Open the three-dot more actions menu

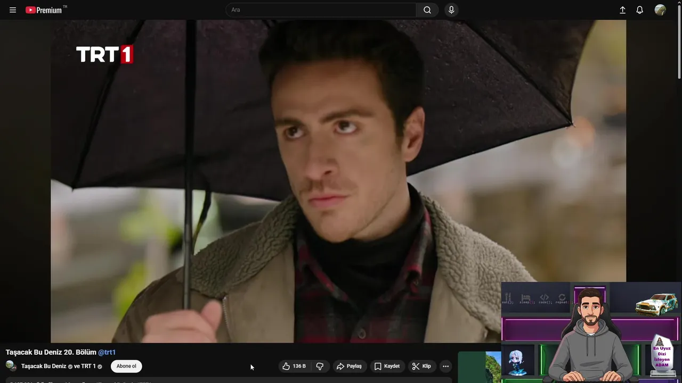pyautogui.click(x=445, y=366)
